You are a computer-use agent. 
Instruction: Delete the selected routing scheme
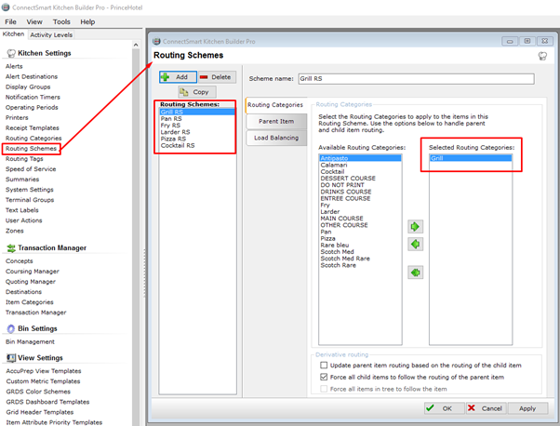[216, 77]
